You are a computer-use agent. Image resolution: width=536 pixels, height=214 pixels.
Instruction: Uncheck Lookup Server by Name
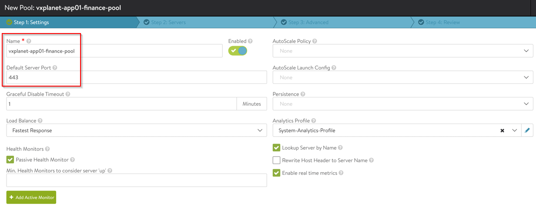click(x=276, y=148)
